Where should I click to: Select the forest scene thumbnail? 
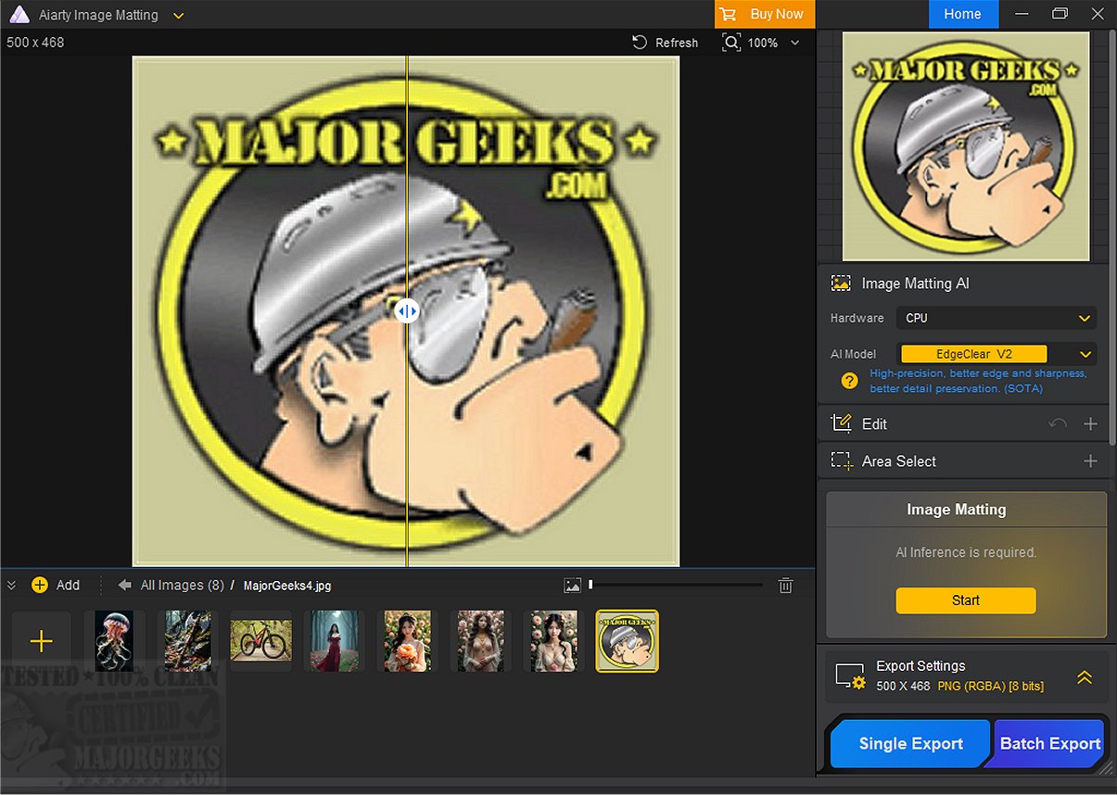(x=187, y=641)
